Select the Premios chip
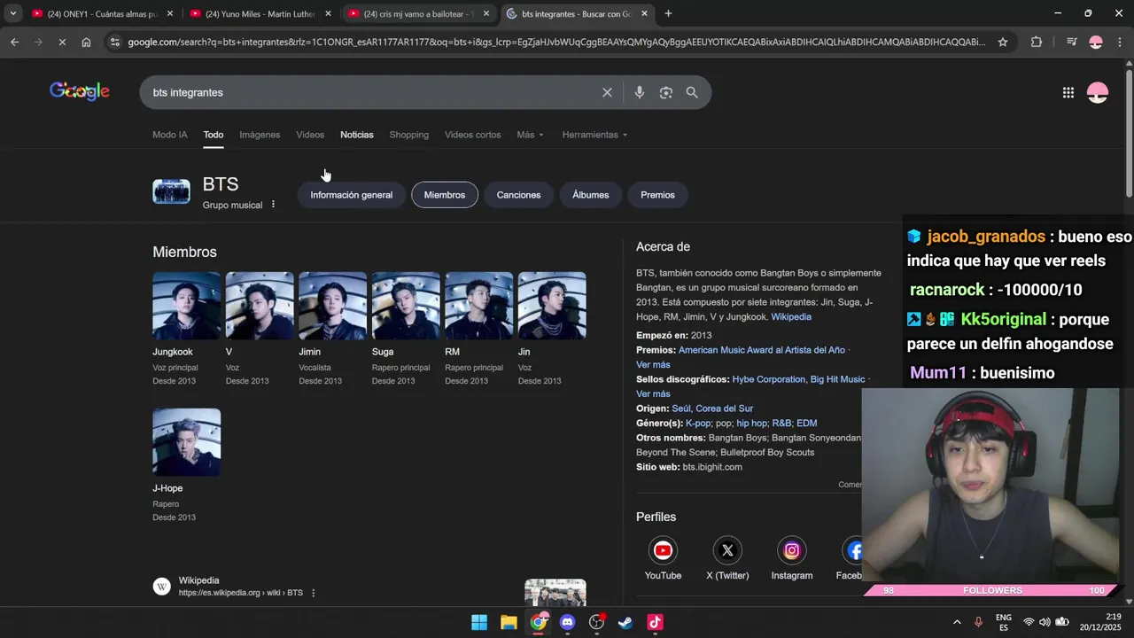This screenshot has height=638, width=1134. coord(657,195)
